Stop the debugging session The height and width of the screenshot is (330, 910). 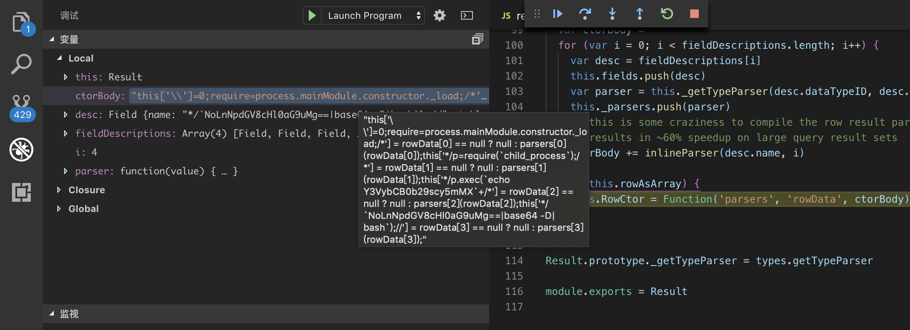pos(694,14)
